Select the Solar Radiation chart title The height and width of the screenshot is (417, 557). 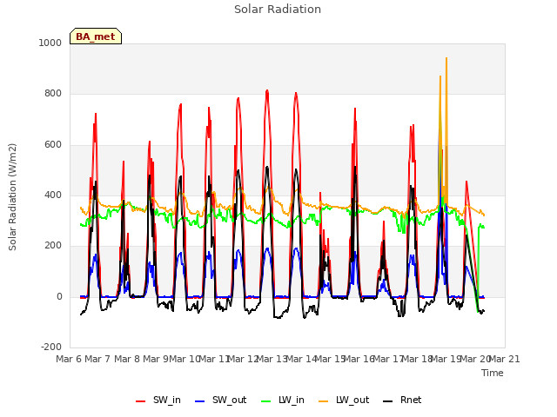coord(278,10)
